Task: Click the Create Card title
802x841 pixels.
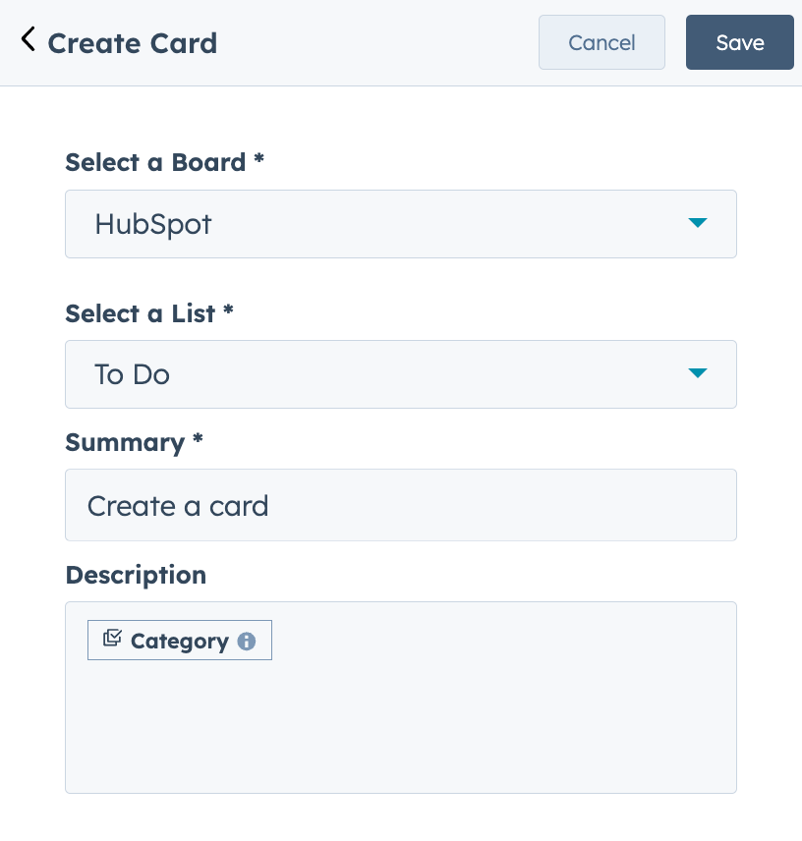Action: pyautogui.click(x=133, y=43)
